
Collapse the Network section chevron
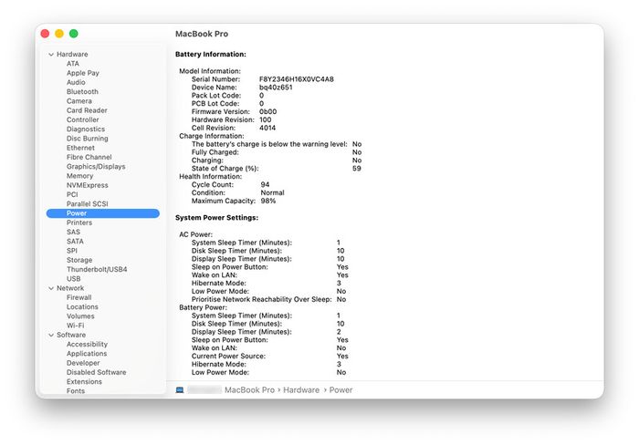pyautogui.click(x=51, y=288)
